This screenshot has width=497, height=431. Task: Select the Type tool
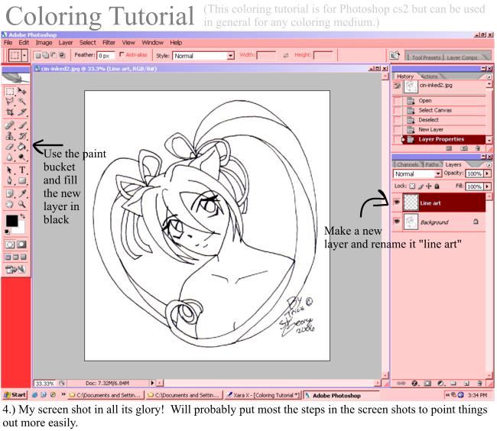click(x=22, y=170)
